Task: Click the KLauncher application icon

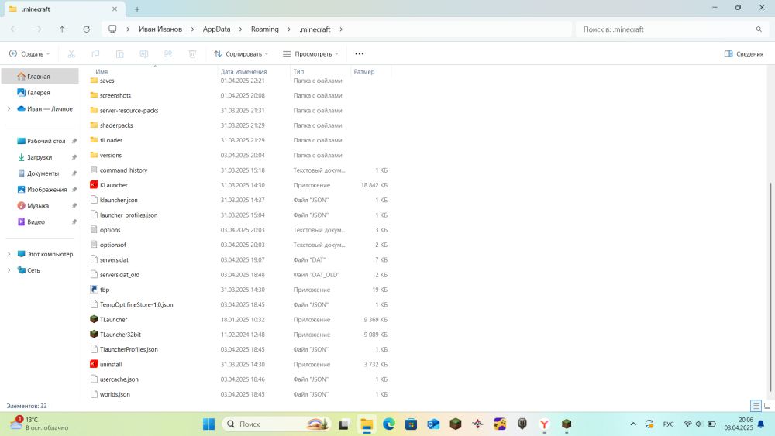Action: [x=94, y=184]
